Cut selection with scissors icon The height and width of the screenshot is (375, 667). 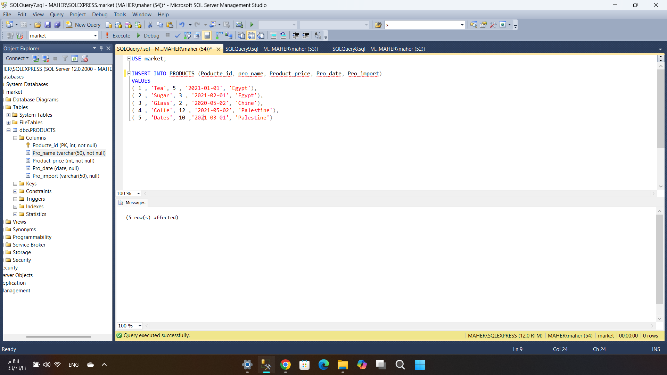(150, 25)
